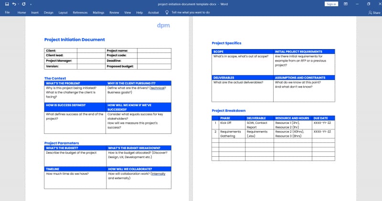
Task: Click the underlined word technical
Action: click(158, 88)
